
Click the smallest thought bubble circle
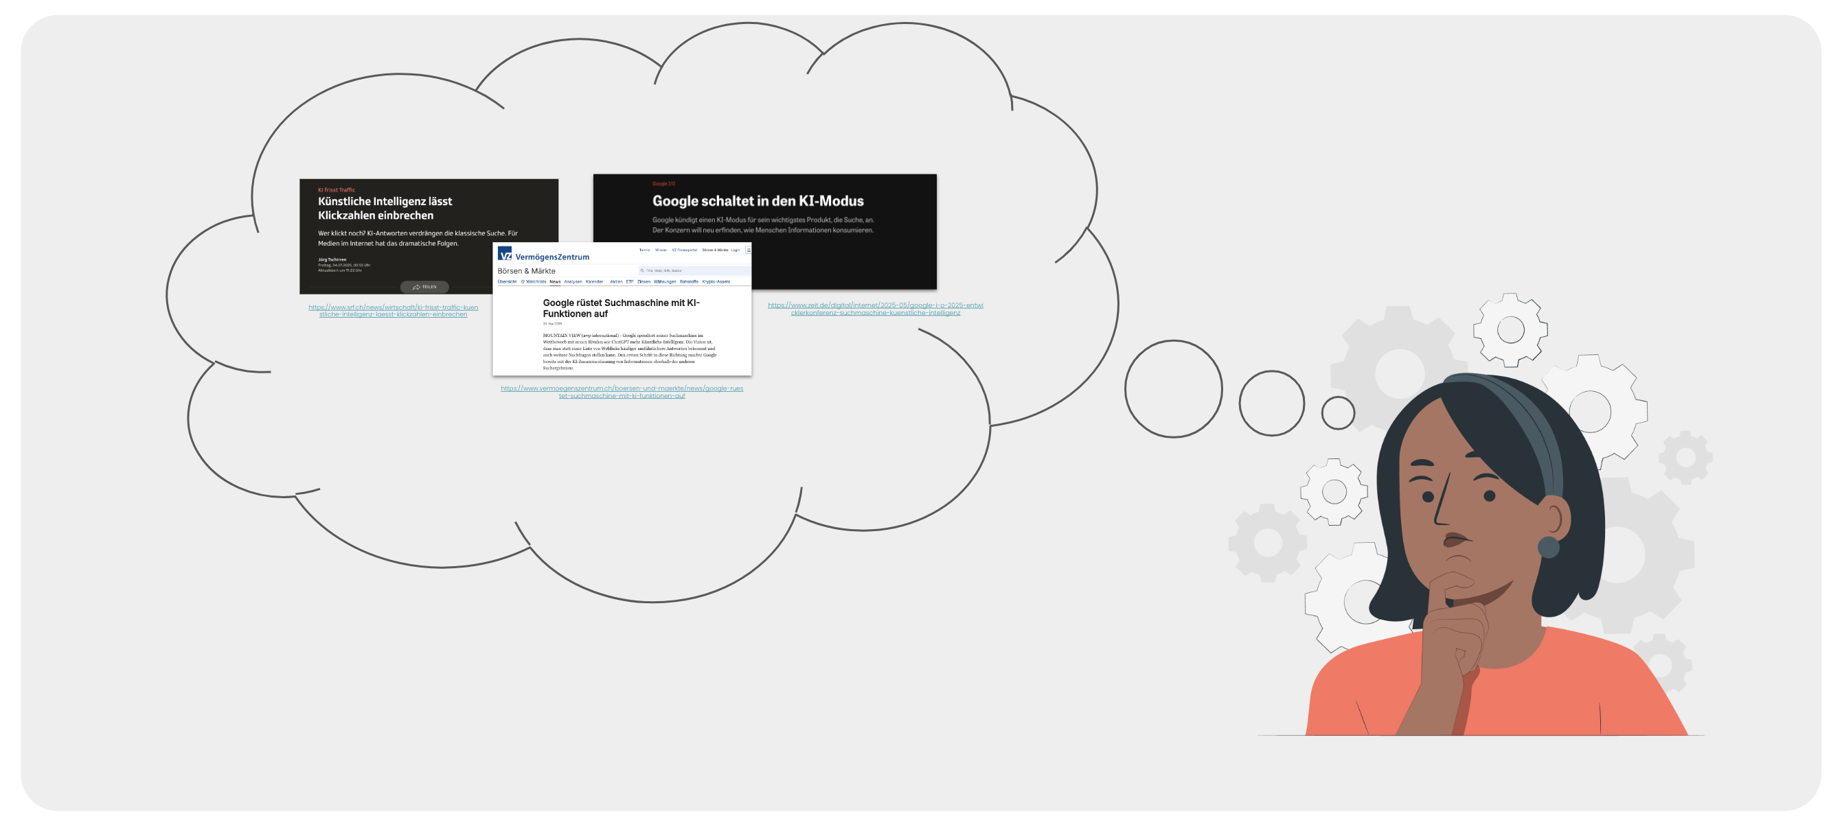pyautogui.click(x=1337, y=412)
